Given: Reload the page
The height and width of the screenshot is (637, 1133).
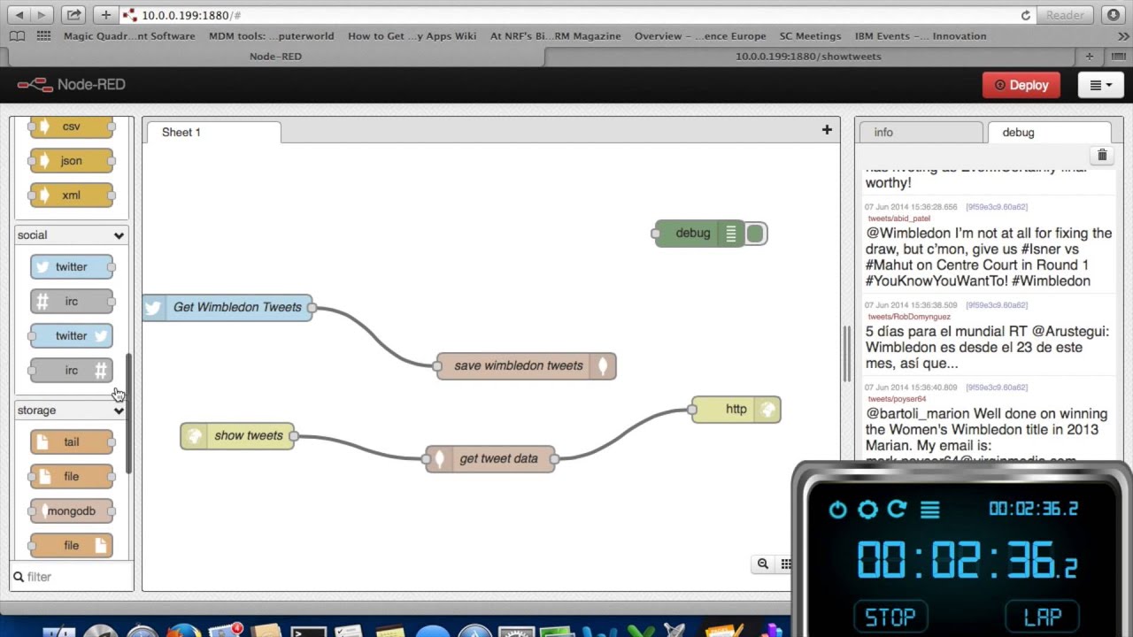Looking at the screenshot, I should click(1026, 15).
